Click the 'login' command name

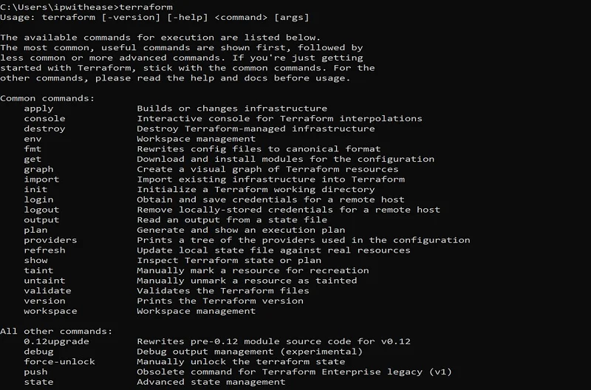[x=38, y=199]
